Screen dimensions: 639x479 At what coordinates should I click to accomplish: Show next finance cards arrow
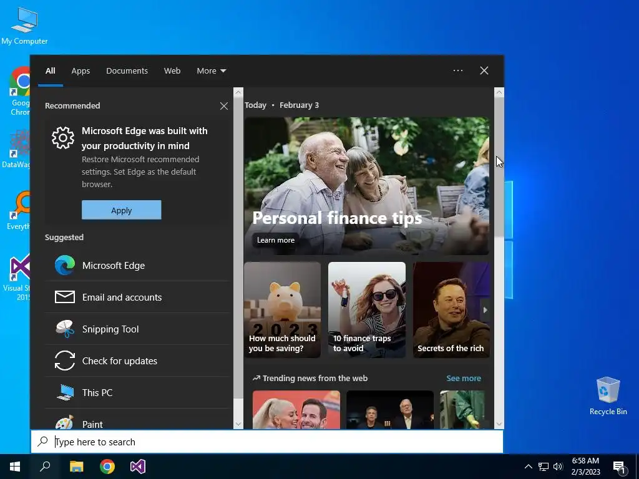(485, 310)
